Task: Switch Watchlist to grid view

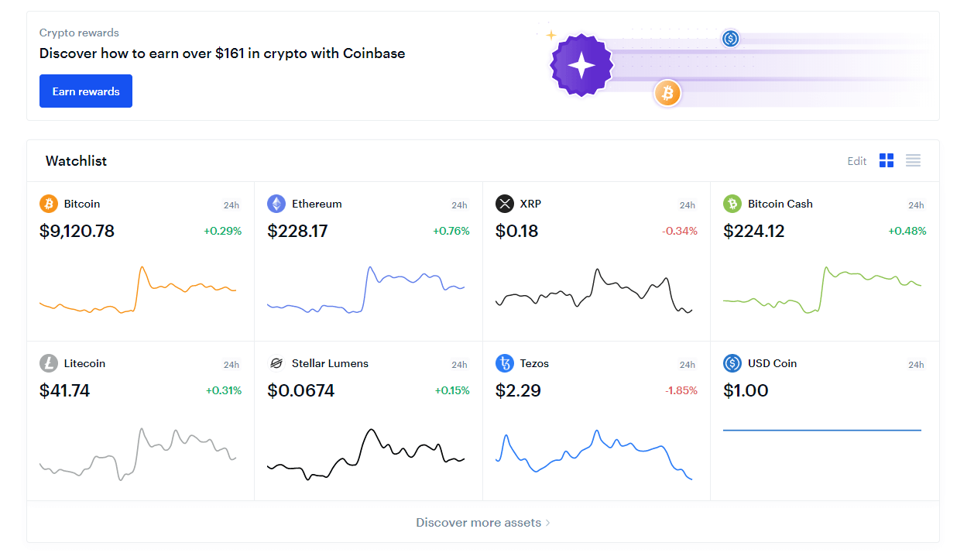Action: (887, 160)
